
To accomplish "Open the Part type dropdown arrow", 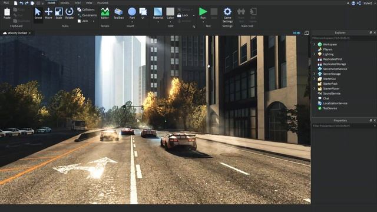I will (x=132, y=22).
